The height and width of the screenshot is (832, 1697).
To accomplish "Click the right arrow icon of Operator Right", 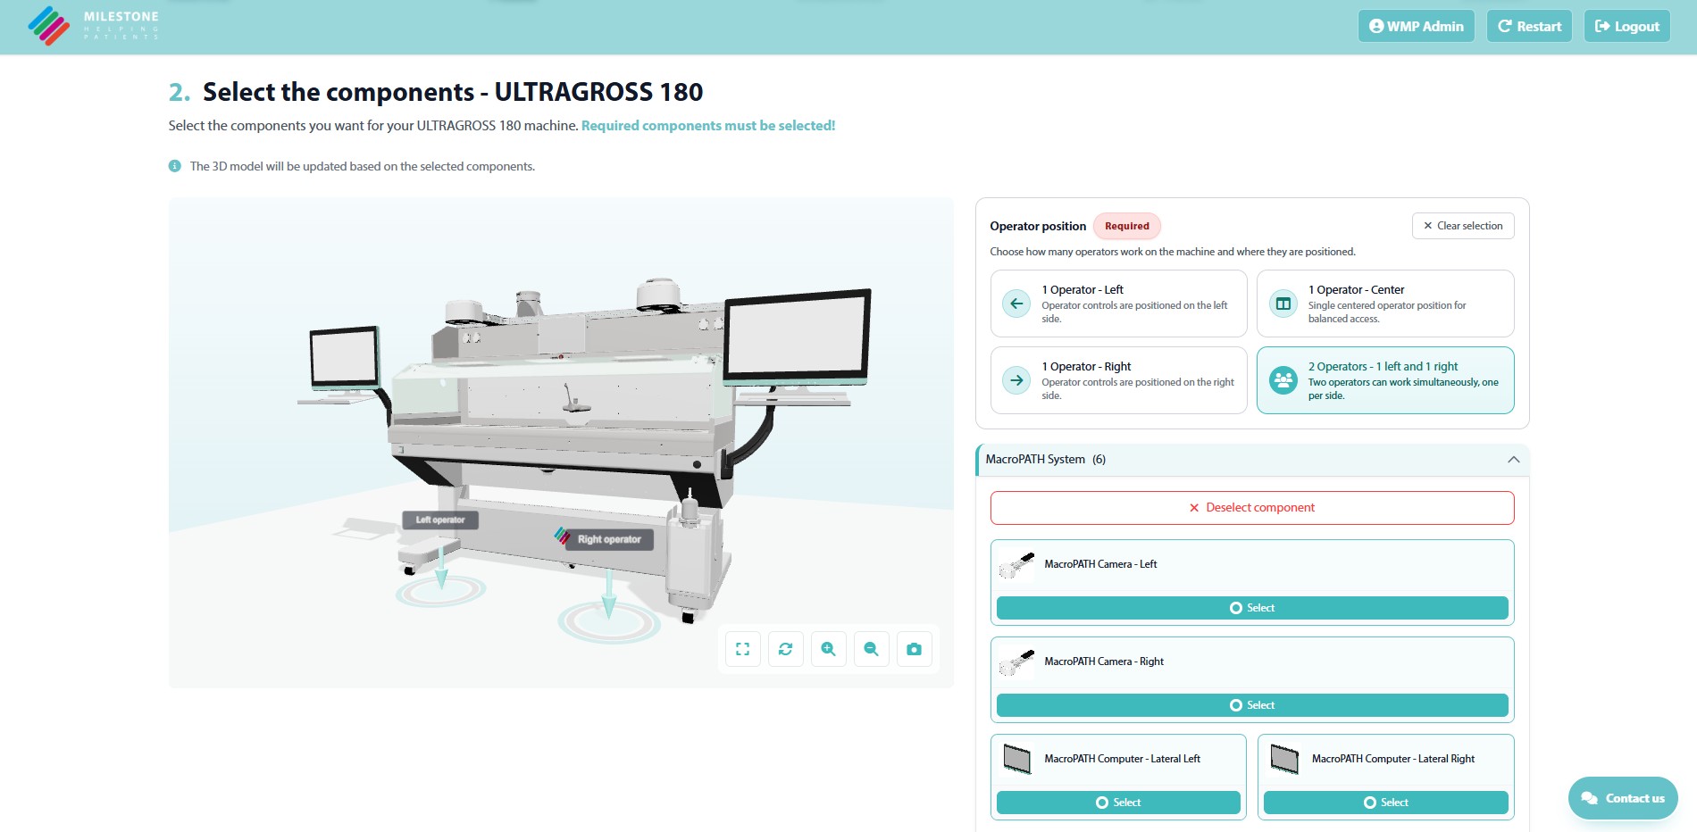I will tap(1016, 380).
